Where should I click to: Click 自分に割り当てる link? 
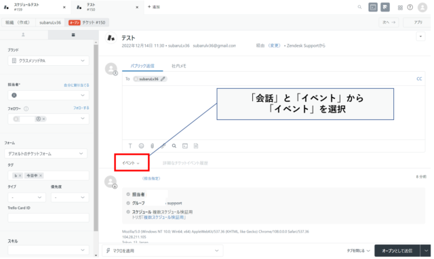tap(77, 85)
